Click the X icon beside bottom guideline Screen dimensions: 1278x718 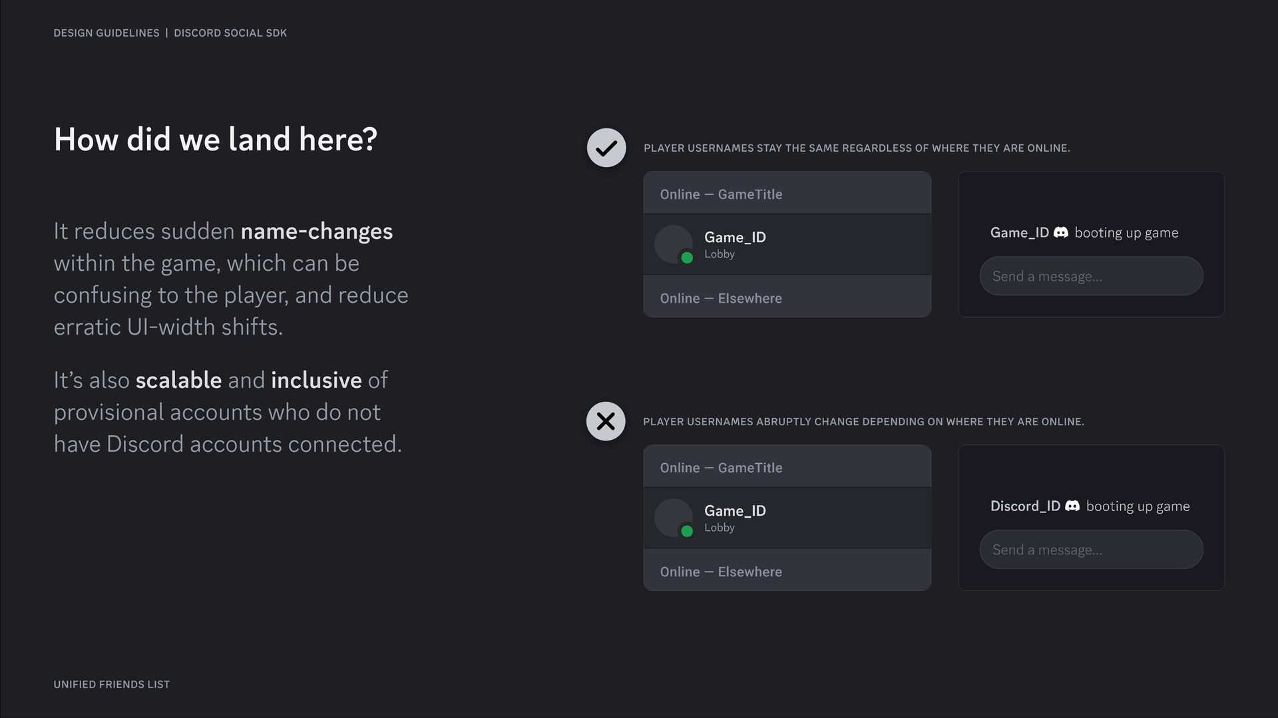[606, 421]
